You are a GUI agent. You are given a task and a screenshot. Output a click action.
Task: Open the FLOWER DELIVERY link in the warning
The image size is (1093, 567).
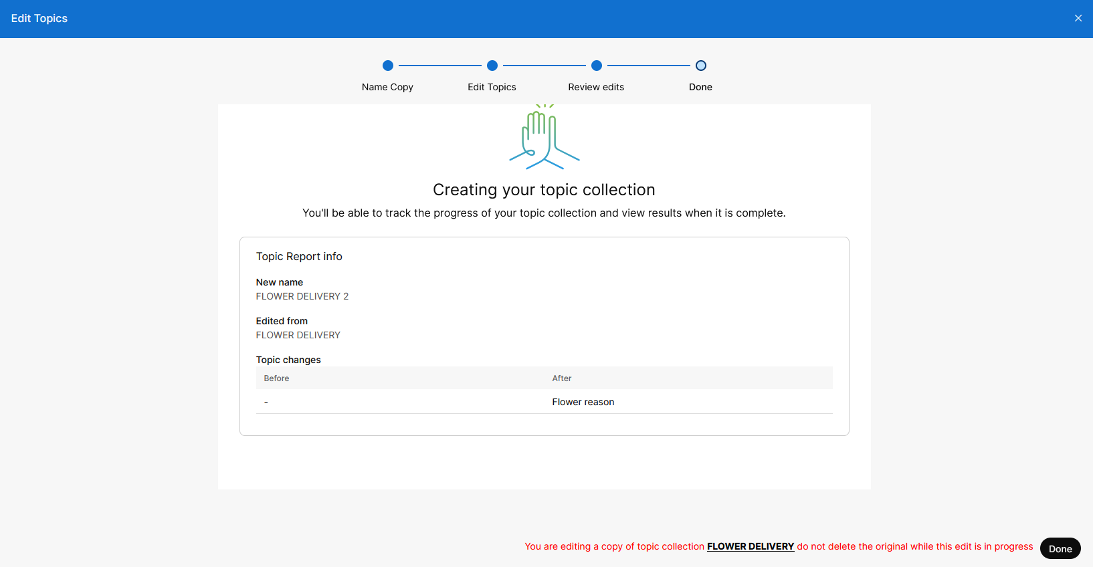tap(750, 546)
